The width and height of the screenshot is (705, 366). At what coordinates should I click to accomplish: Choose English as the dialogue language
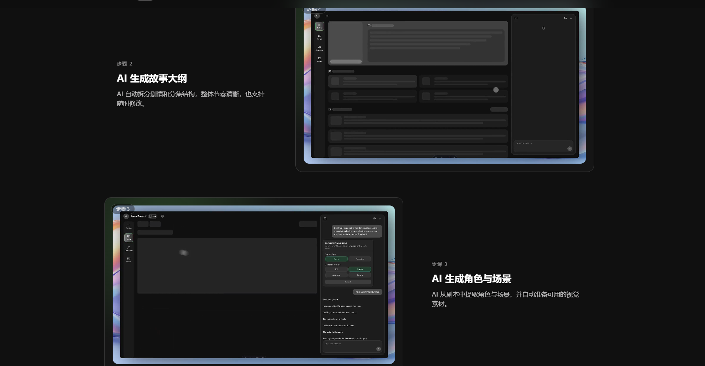(360, 269)
